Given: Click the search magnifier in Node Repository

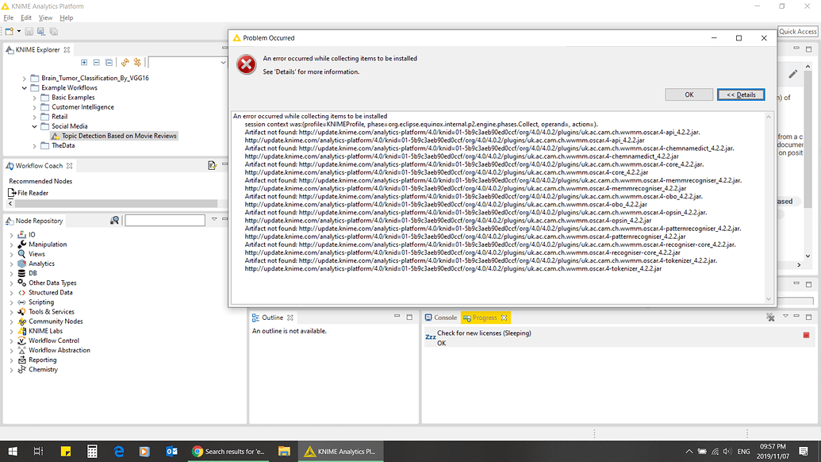Looking at the screenshot, I should pyautogui.click(x=115, y=220).
